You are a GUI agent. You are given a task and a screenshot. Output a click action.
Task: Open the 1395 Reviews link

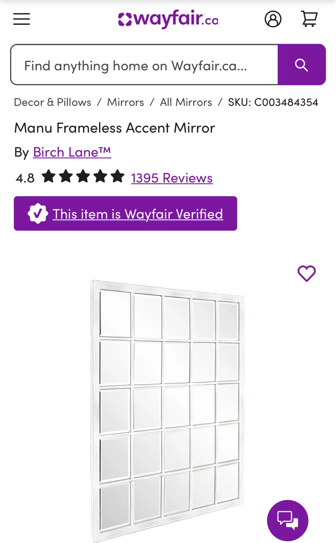coord(172,177)
